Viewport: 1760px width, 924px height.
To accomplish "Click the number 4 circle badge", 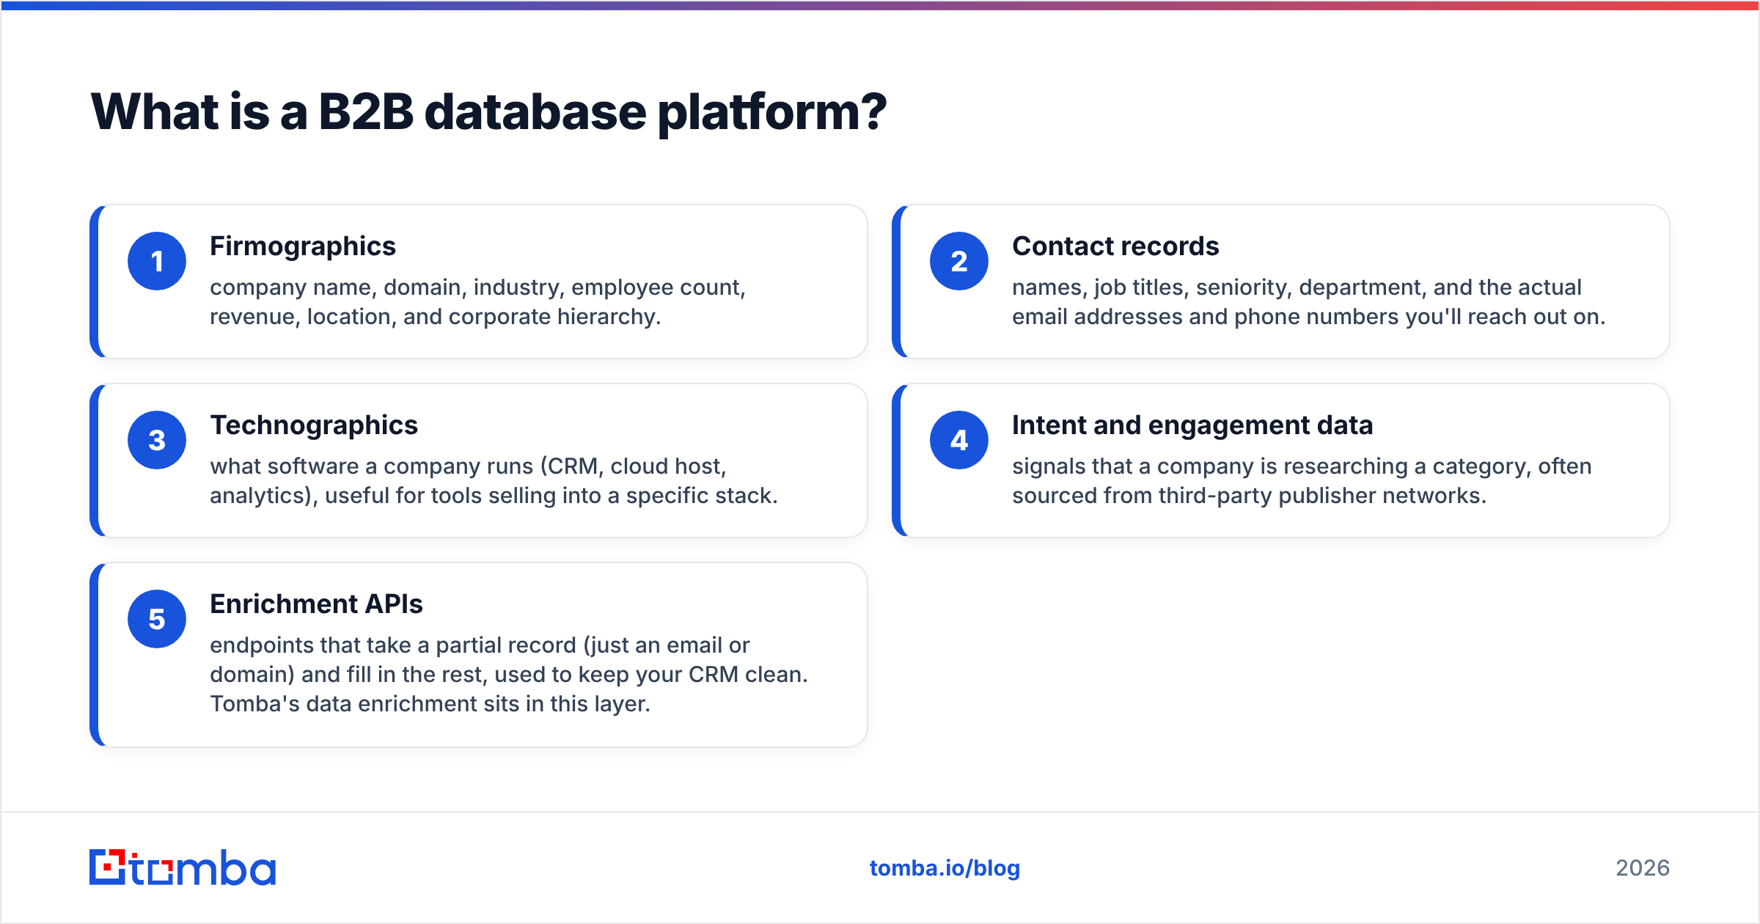I will 959,440.
